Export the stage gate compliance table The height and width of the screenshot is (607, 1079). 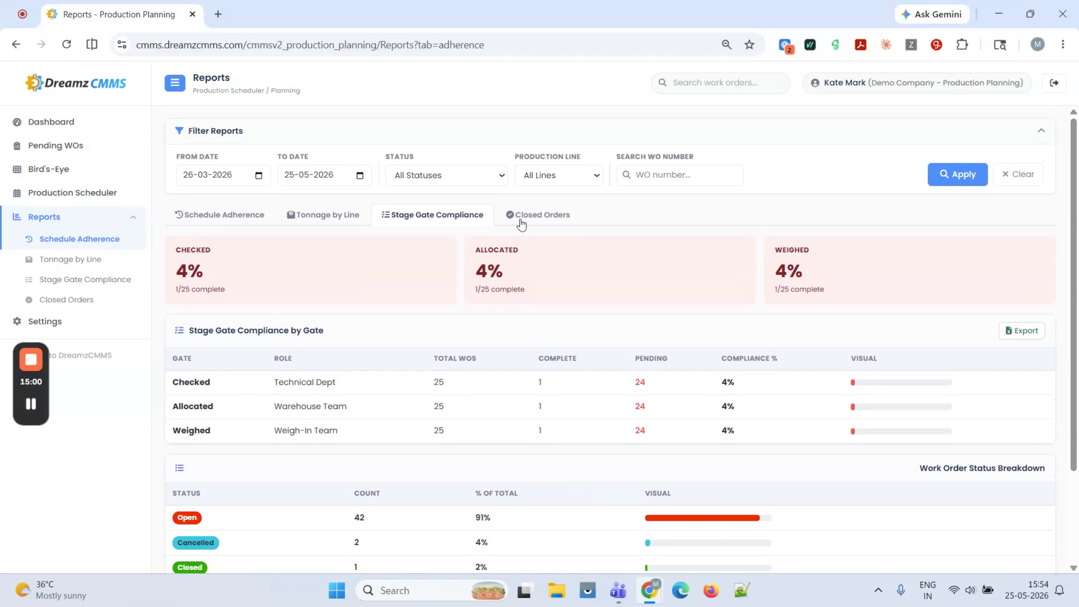(1021, 331)
